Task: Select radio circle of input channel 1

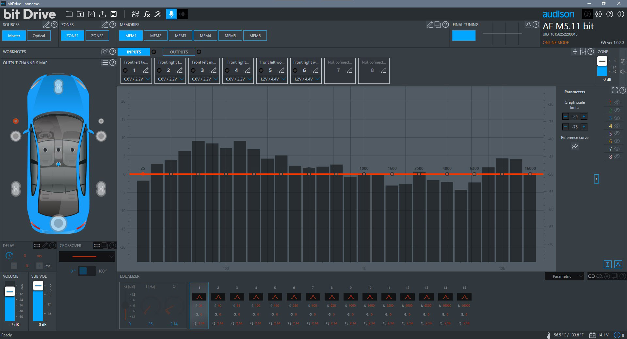Action: click(x=125, y=70)
